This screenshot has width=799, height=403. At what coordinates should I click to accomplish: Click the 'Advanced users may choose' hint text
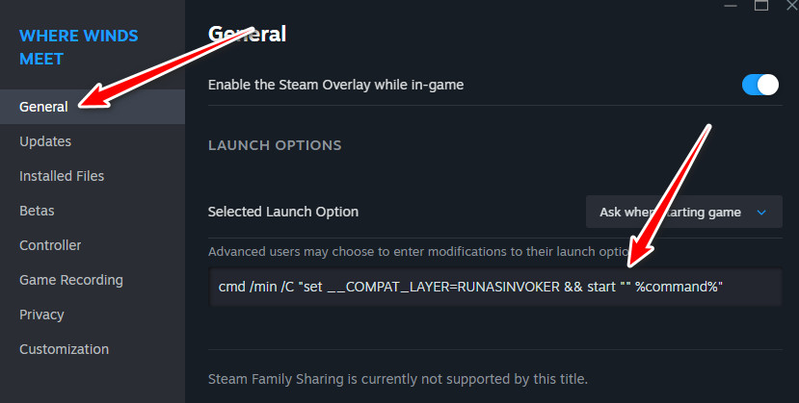point(405,252)
